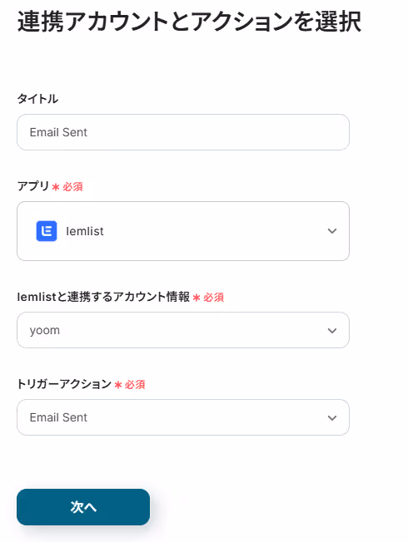Image resolution: width=408 pixels, height=542 pixels.
Task: Open the yoom account dropdown chevron
Action: pos(332,331)
